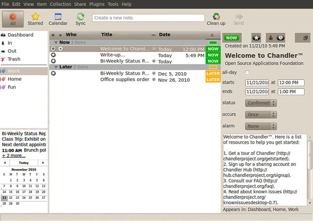Image resolution: width=313 pixels, height=221 pixels.
Task: Click the green NOW triage button in detail pane
Action: pos(232,38)
